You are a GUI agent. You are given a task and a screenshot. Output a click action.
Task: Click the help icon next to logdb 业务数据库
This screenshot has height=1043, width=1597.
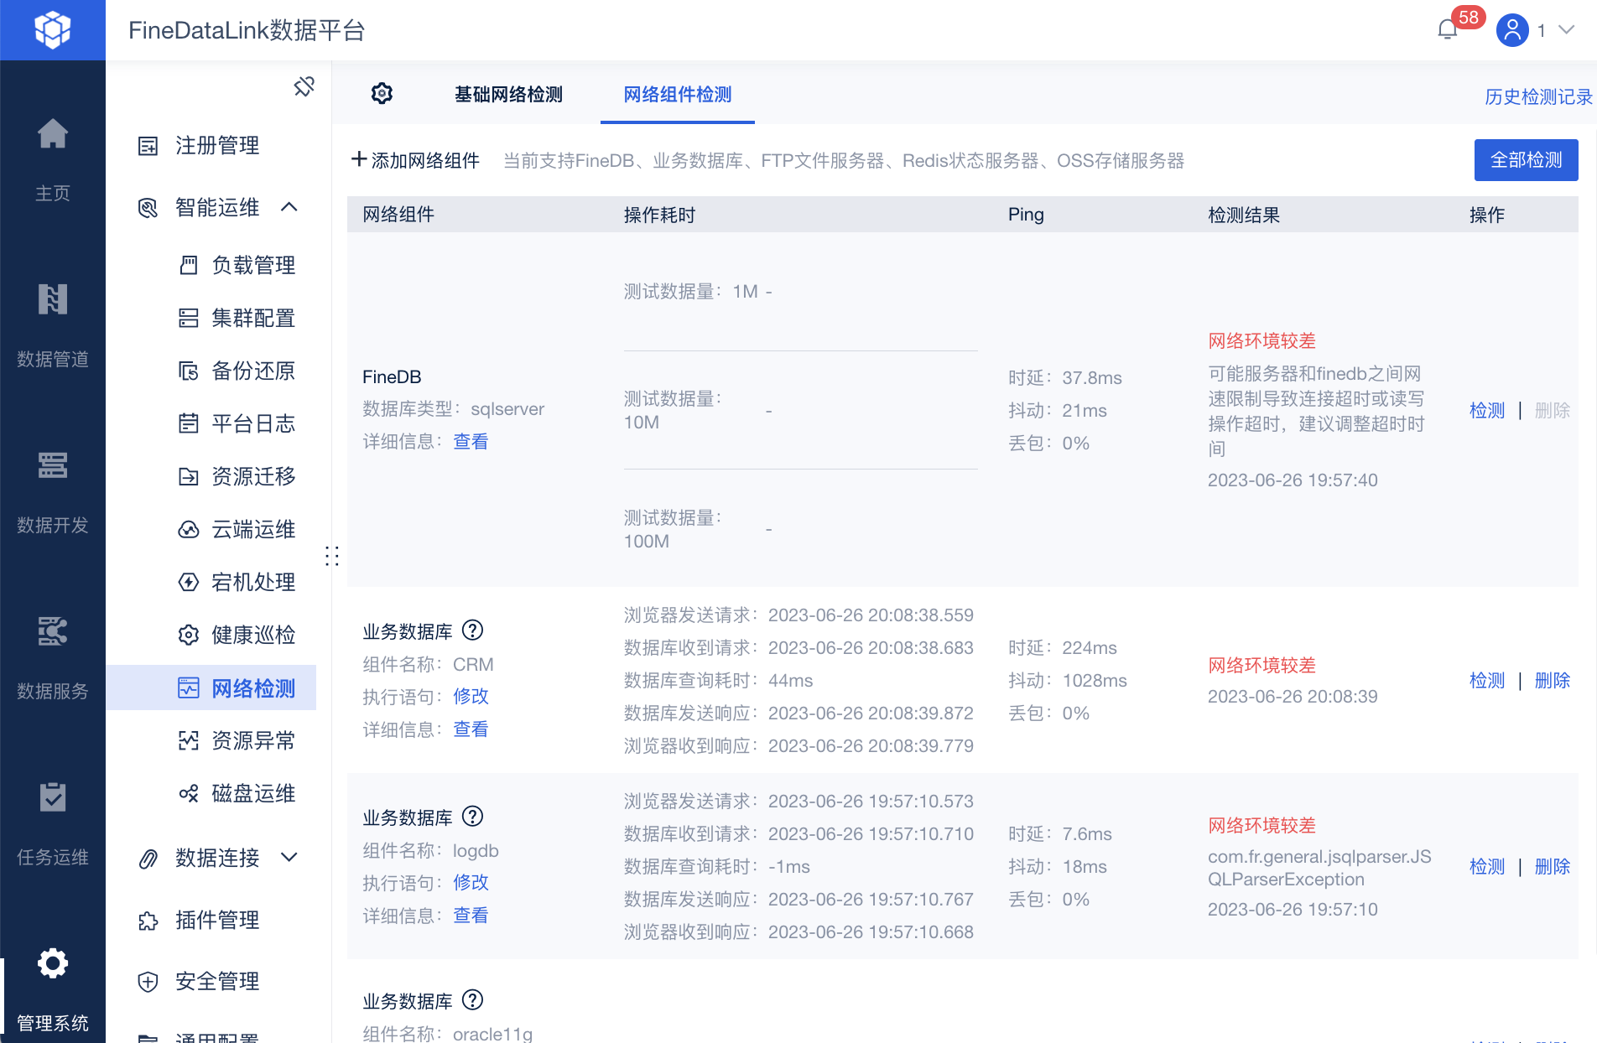(x=473, y=817)
